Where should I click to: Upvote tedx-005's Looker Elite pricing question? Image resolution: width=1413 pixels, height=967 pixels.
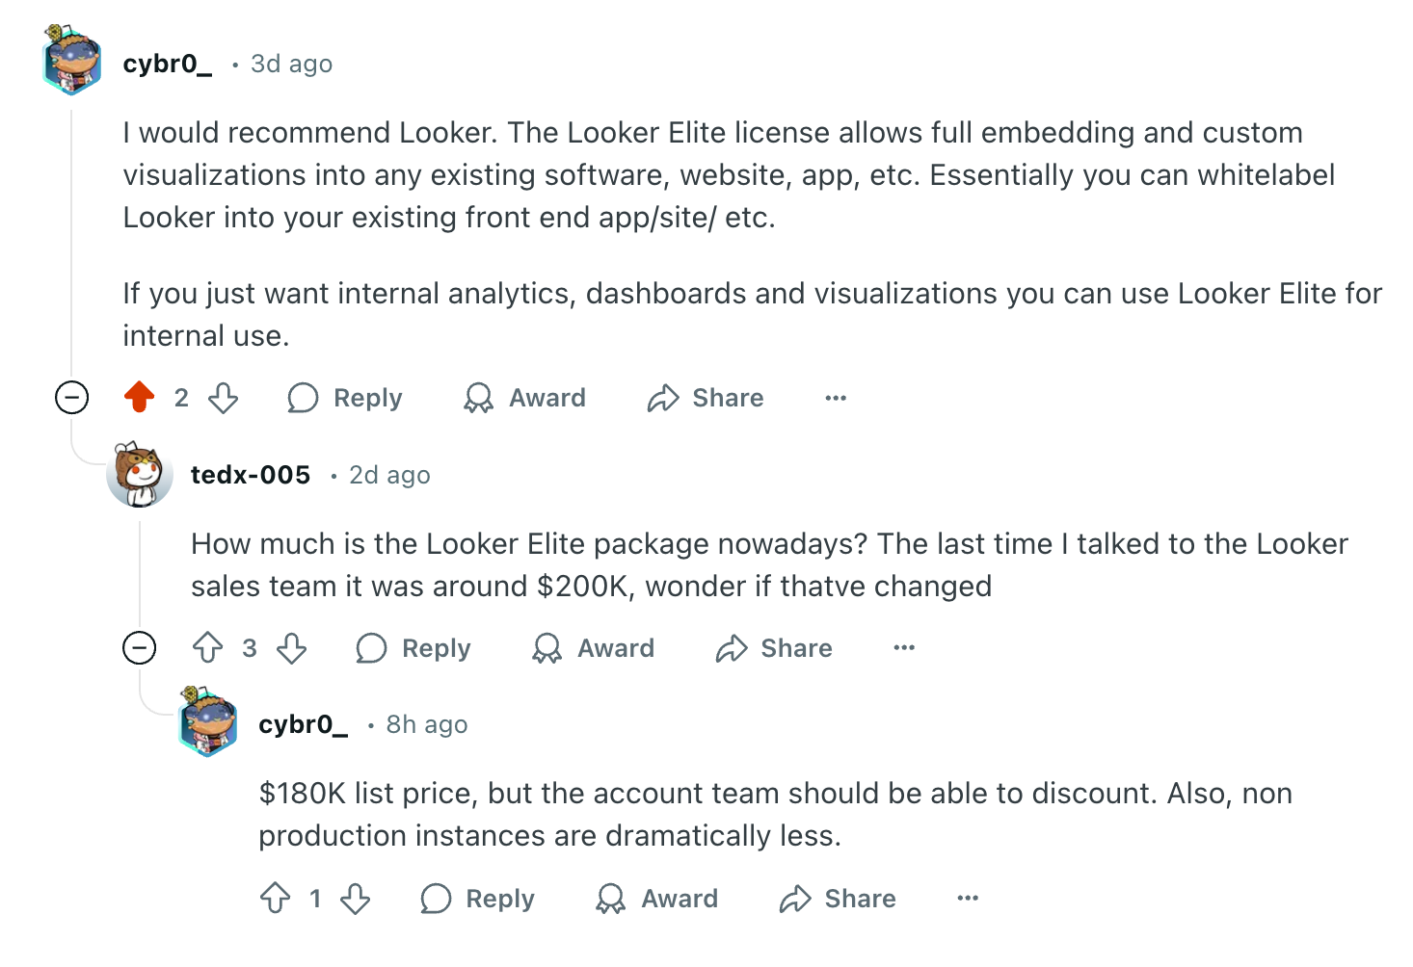[208, 648]
